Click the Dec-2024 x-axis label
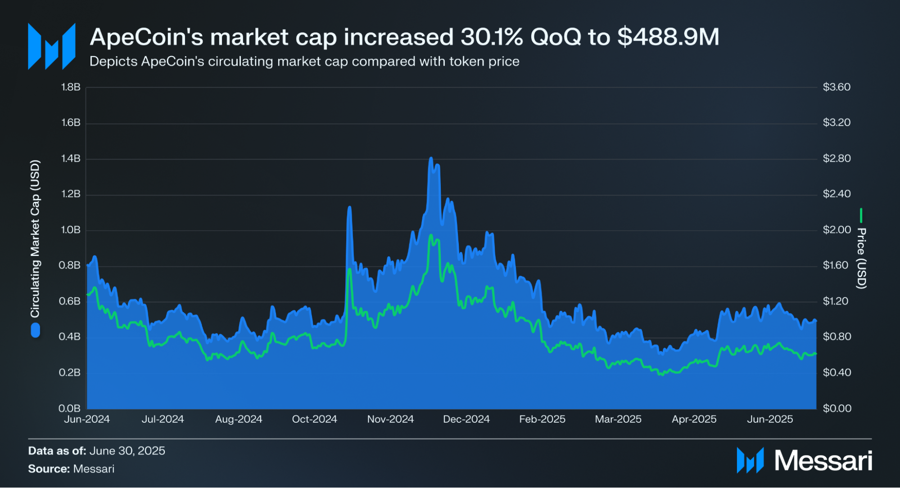The image size is (900, 488). pos(466,419)
